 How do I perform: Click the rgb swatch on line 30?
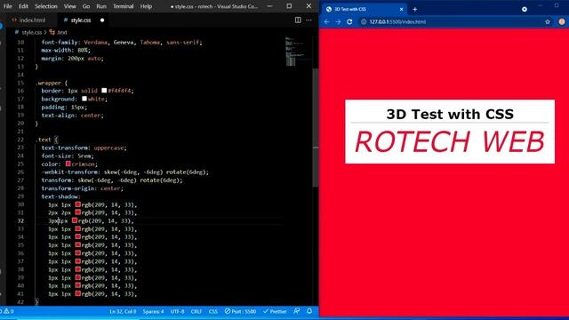pos(77,204)
